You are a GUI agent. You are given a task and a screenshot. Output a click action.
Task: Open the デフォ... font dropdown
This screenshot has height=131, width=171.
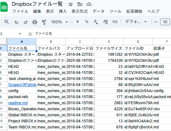(136, 22)
